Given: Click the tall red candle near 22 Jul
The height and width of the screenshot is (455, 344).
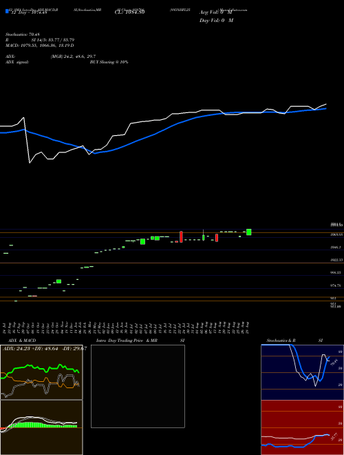Looking at the screenshot, I should [181, 236].
